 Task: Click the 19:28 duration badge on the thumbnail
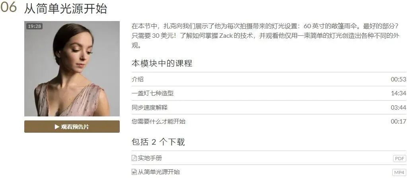(35, 26)
